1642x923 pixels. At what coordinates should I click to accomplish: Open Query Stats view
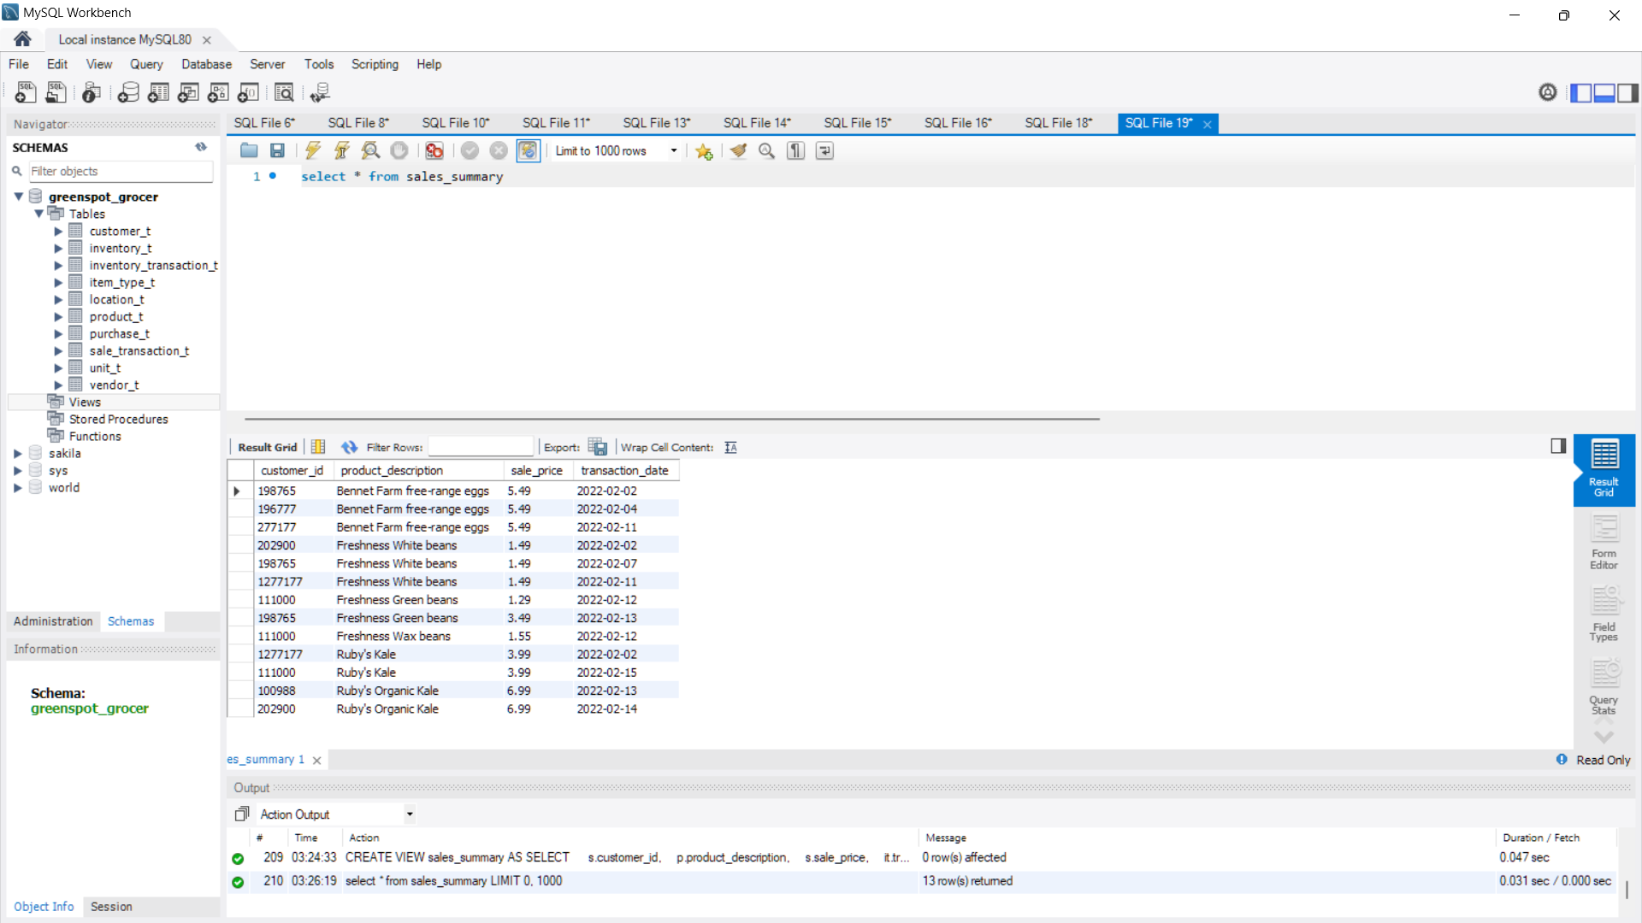point(1604,686)
